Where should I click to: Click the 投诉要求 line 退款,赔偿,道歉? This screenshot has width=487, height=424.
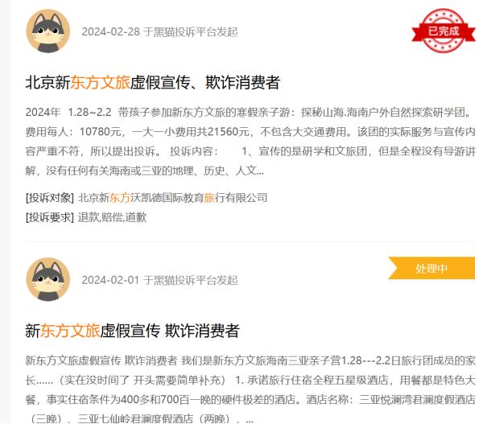112,217
